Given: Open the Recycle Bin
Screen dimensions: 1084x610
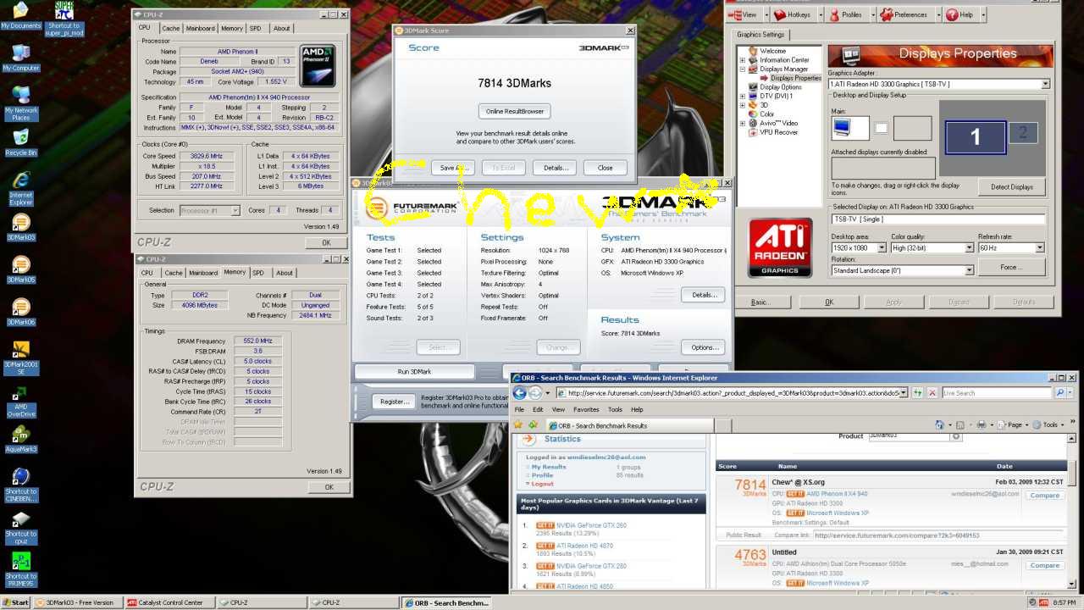Looking at the screenshot, I should coord(21,142).
